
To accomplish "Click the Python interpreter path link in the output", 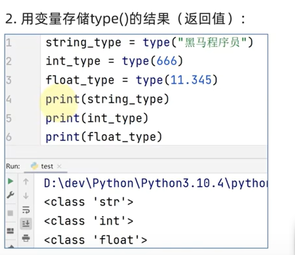I will (x=156, y=183).
